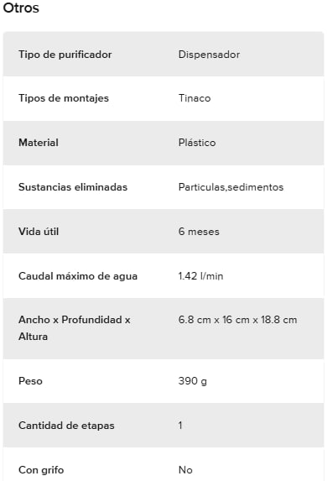The height and width of the screenshot is (481, 327).
Task: Select the Con grifo row label
Action: click(x=41, y=470)
